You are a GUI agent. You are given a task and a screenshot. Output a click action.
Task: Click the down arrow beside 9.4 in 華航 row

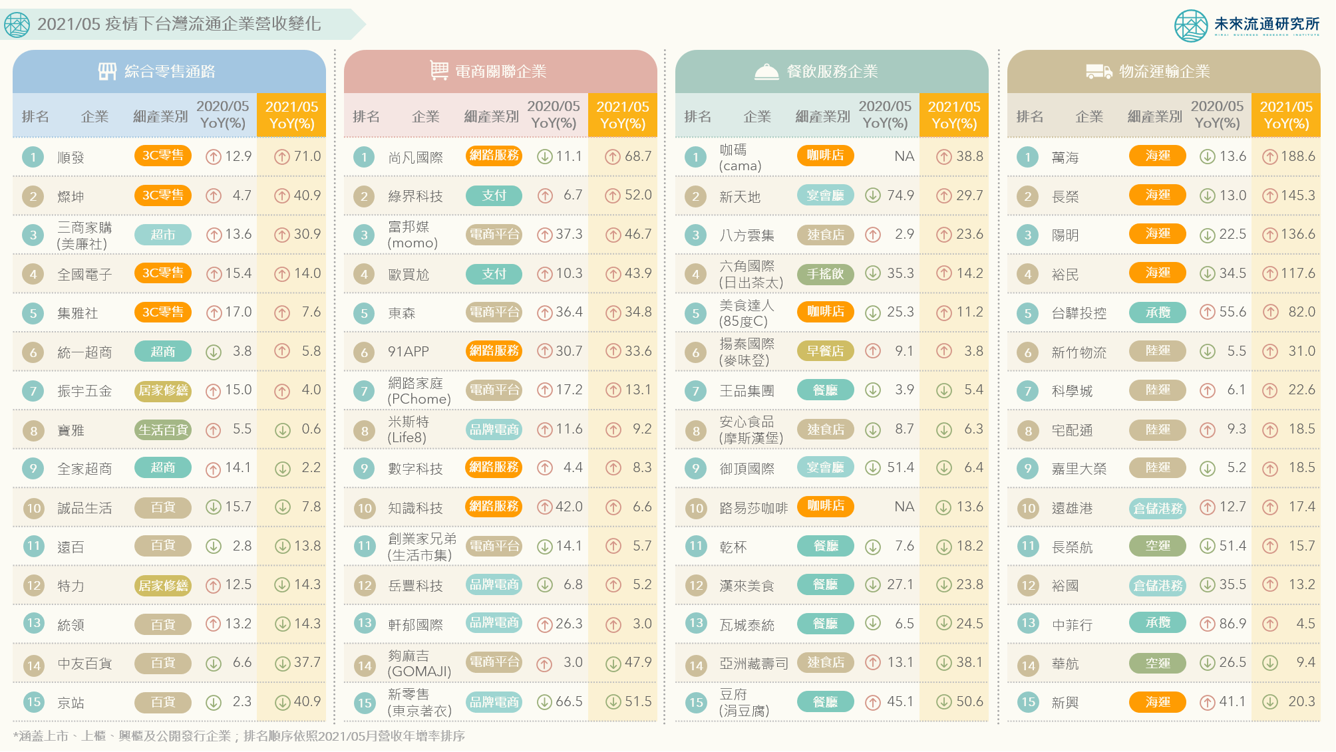coord(1270,663)
